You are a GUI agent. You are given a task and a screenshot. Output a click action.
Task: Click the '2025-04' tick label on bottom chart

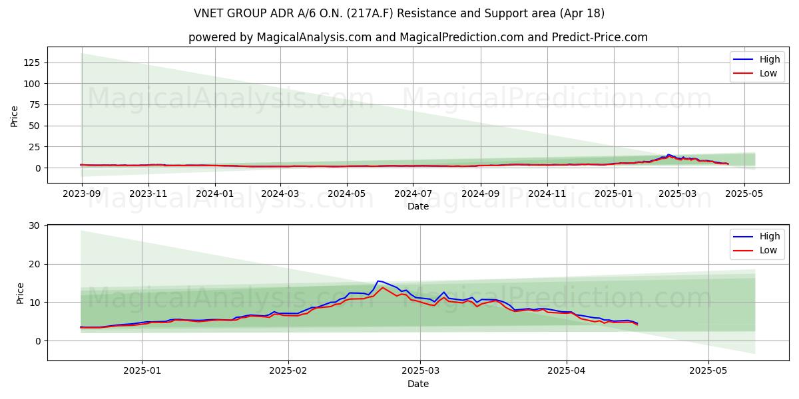567,370
